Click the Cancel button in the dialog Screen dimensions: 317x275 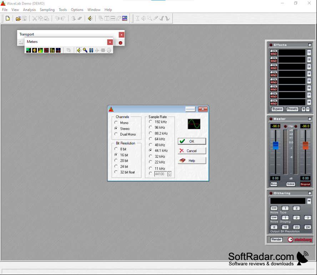click(x=192, y=151)
